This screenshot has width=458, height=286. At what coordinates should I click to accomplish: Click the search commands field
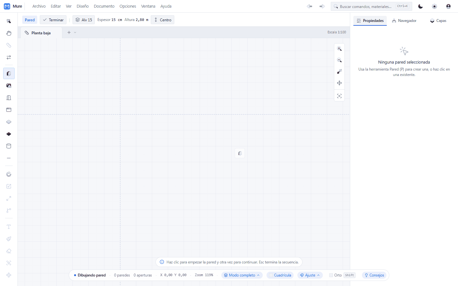click(371, 6)
